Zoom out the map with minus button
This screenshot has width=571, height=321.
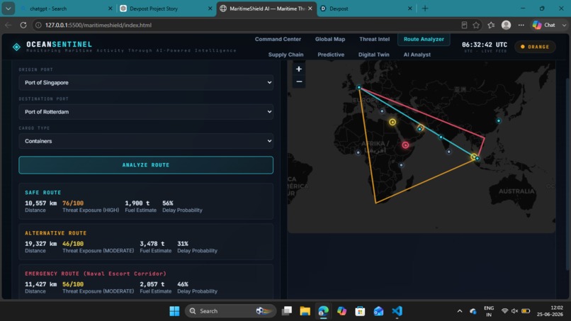(x=299, y=81)
